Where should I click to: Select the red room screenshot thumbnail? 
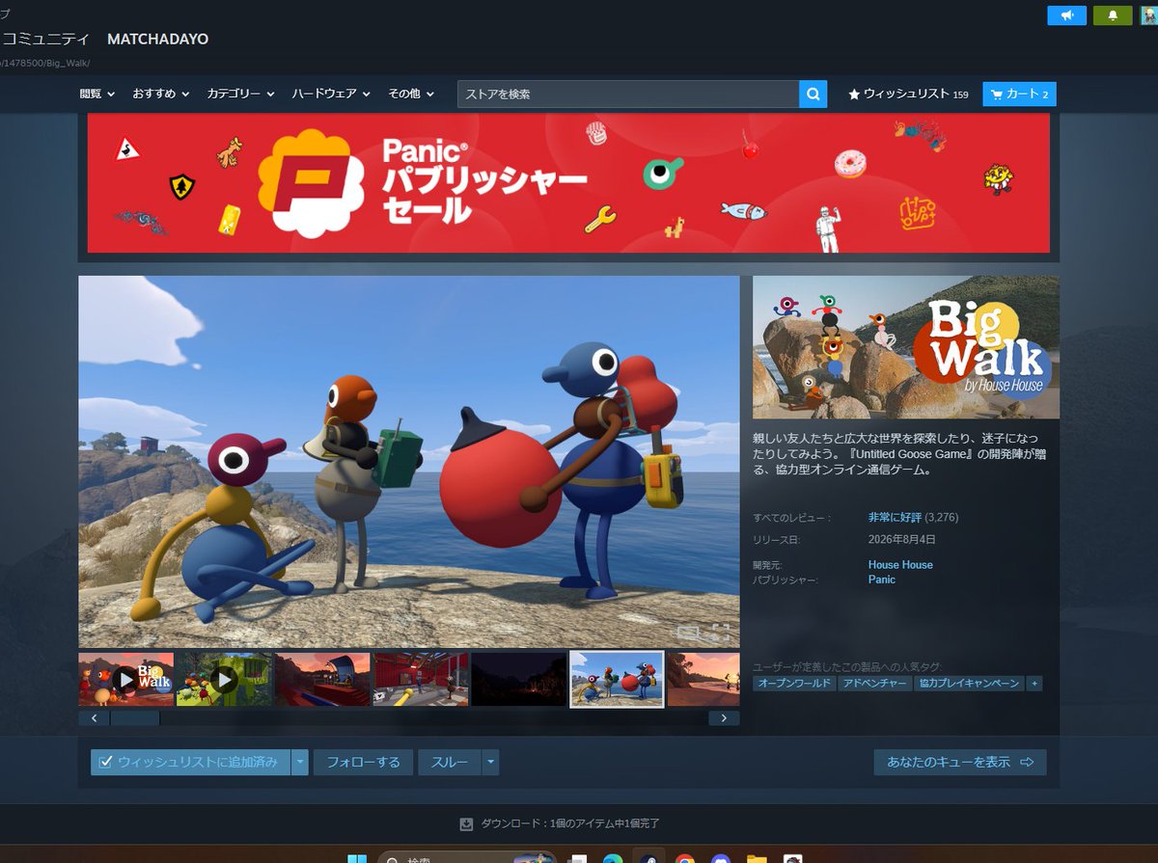pos(421,680)
